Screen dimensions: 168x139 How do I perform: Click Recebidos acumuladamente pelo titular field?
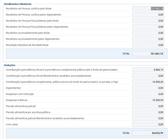click(x=148, y=33)
